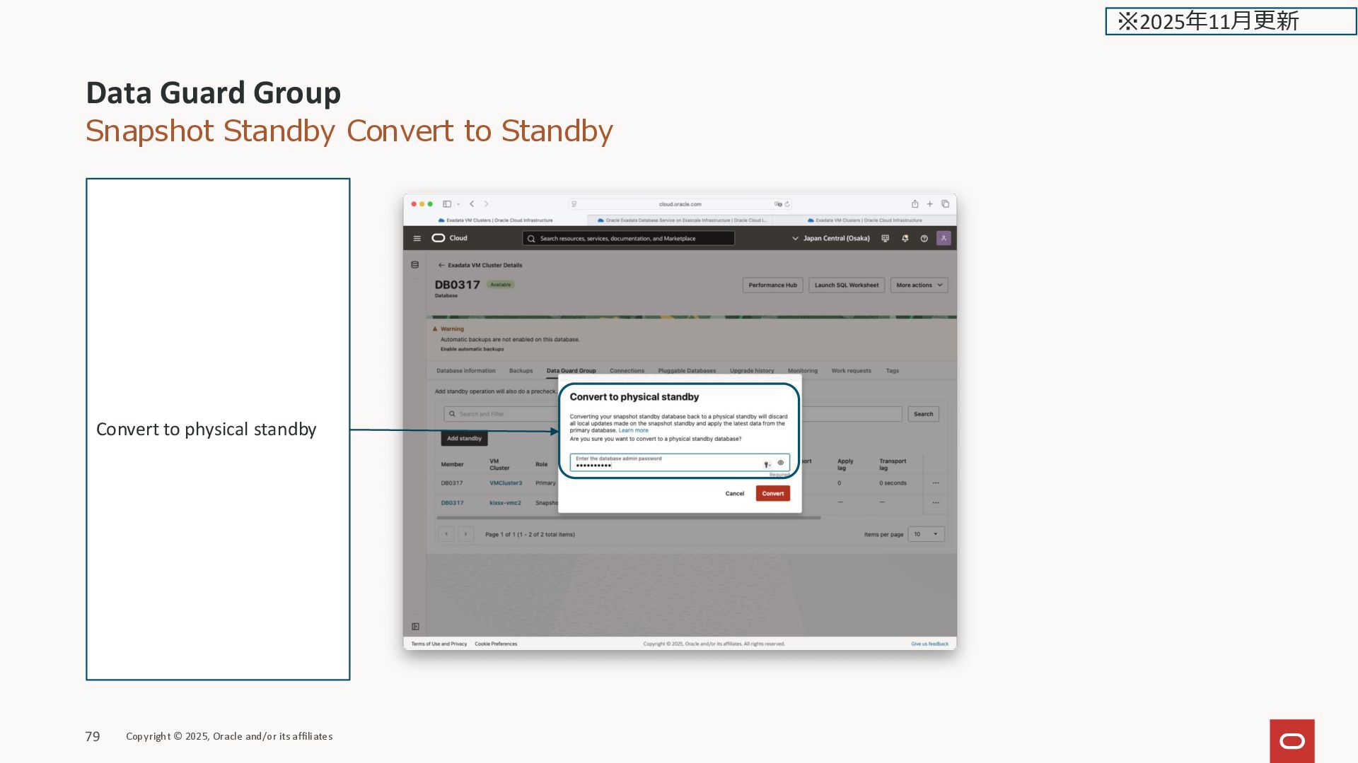The width and height of the screenshot is (1358, 763).
Task: Open the Items per page dropdown
Action: point(926,534)
